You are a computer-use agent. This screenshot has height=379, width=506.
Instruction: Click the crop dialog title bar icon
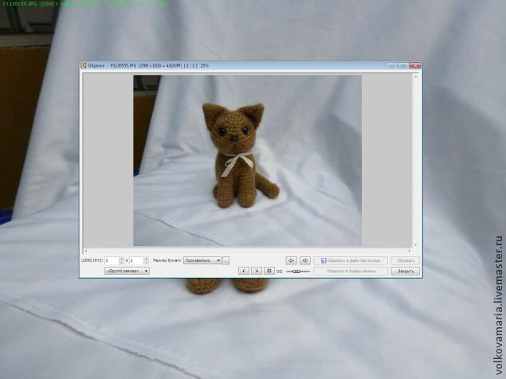(x=84, y=65)
